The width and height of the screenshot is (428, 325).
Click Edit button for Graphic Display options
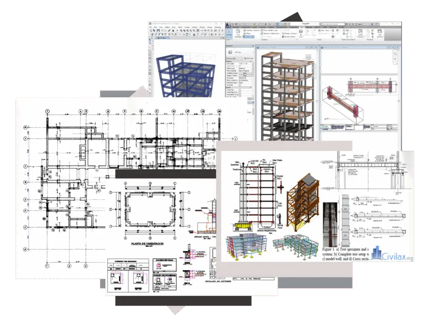coord(245,76)
